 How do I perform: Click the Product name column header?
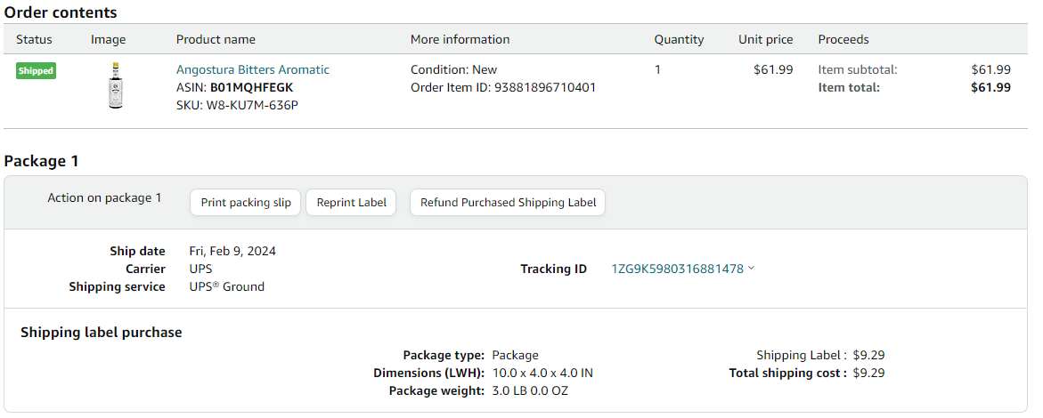point(216,39)
